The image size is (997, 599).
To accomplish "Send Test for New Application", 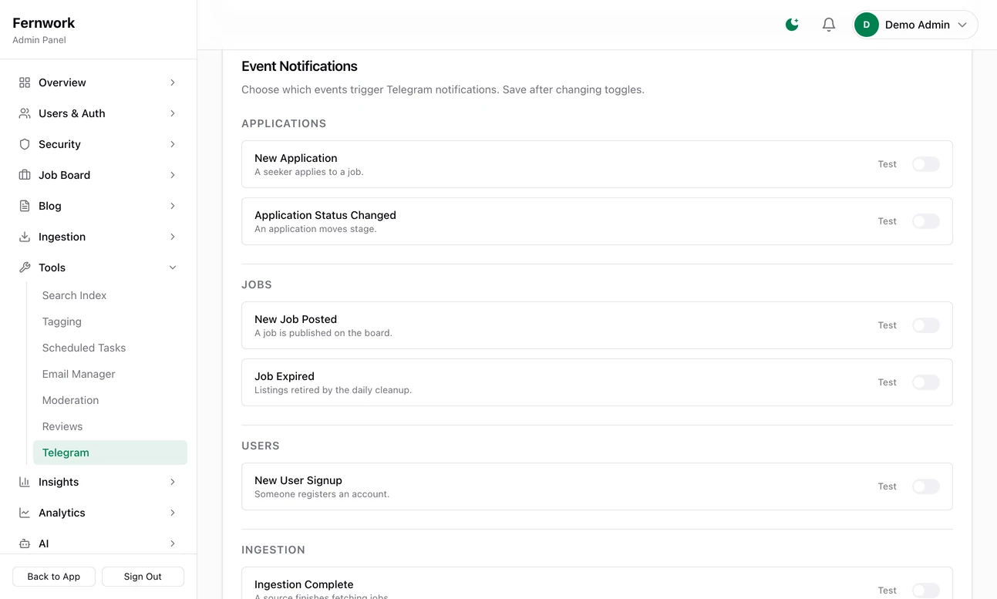I will coord(887,164).
